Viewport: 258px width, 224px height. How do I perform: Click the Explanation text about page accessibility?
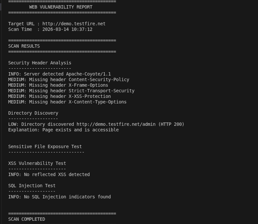pyautogui.click(x=63, y=130)
